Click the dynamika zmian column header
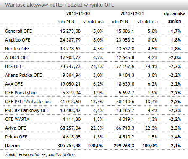This screenshot has height=159, width=188. click(x=175, y=17)
